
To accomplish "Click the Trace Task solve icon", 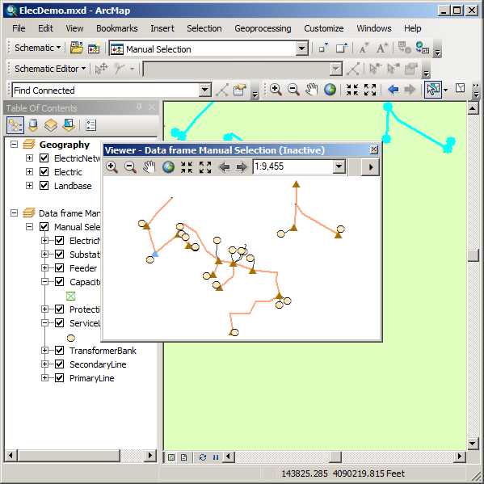I will pyautogui.click(x=222, y=90).
